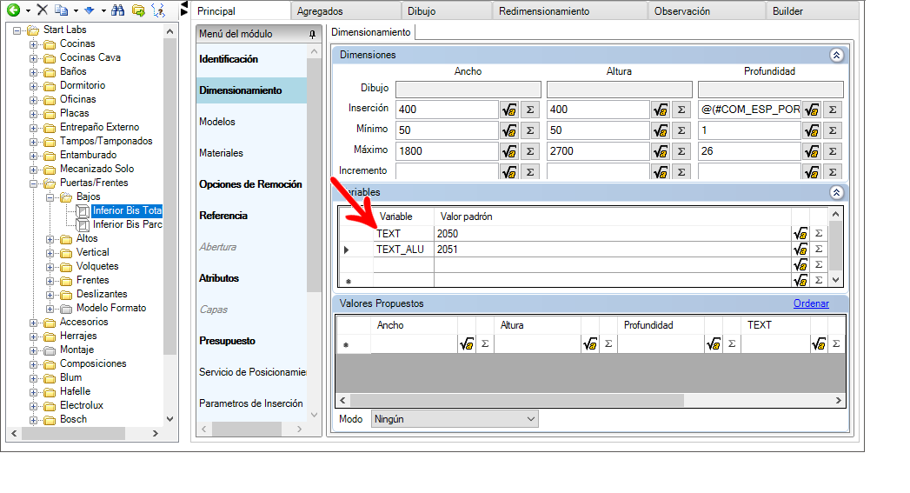Click the Máximo Ancho input field
This screenshot has height=493, width=910.
pos(446,151)
